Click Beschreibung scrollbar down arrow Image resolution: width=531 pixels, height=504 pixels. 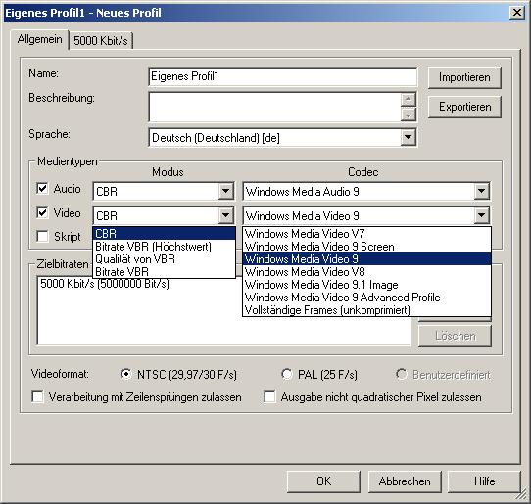[409, 115]
